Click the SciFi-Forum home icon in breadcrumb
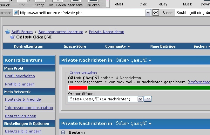Image resolution: width=210 pixels, height=135 pixels. click(x=8, y=32)
